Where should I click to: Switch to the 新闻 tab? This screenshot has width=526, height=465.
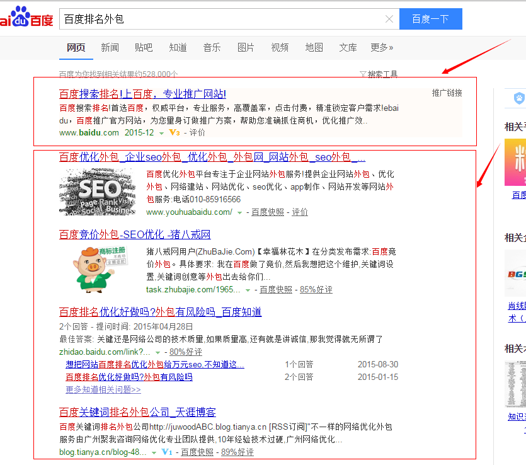(x=110, y=47)
